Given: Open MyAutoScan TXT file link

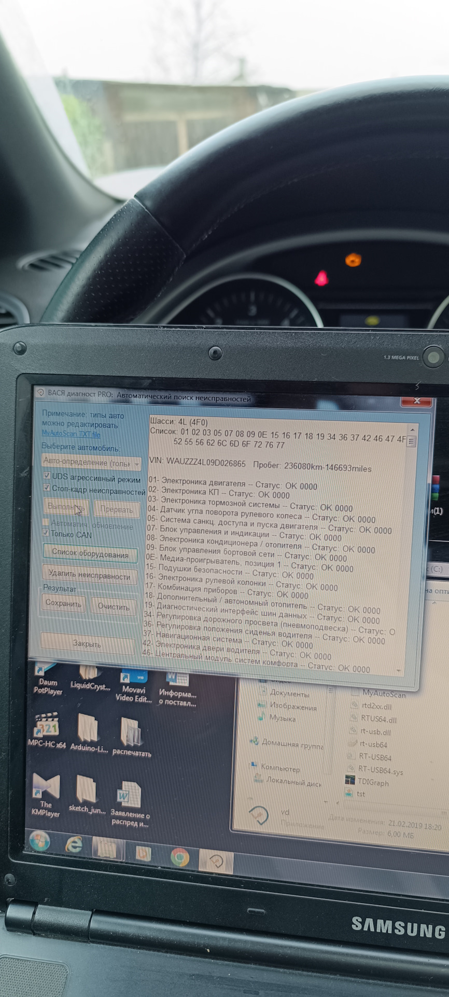Looking at the screenshot, I should (71, 433).
